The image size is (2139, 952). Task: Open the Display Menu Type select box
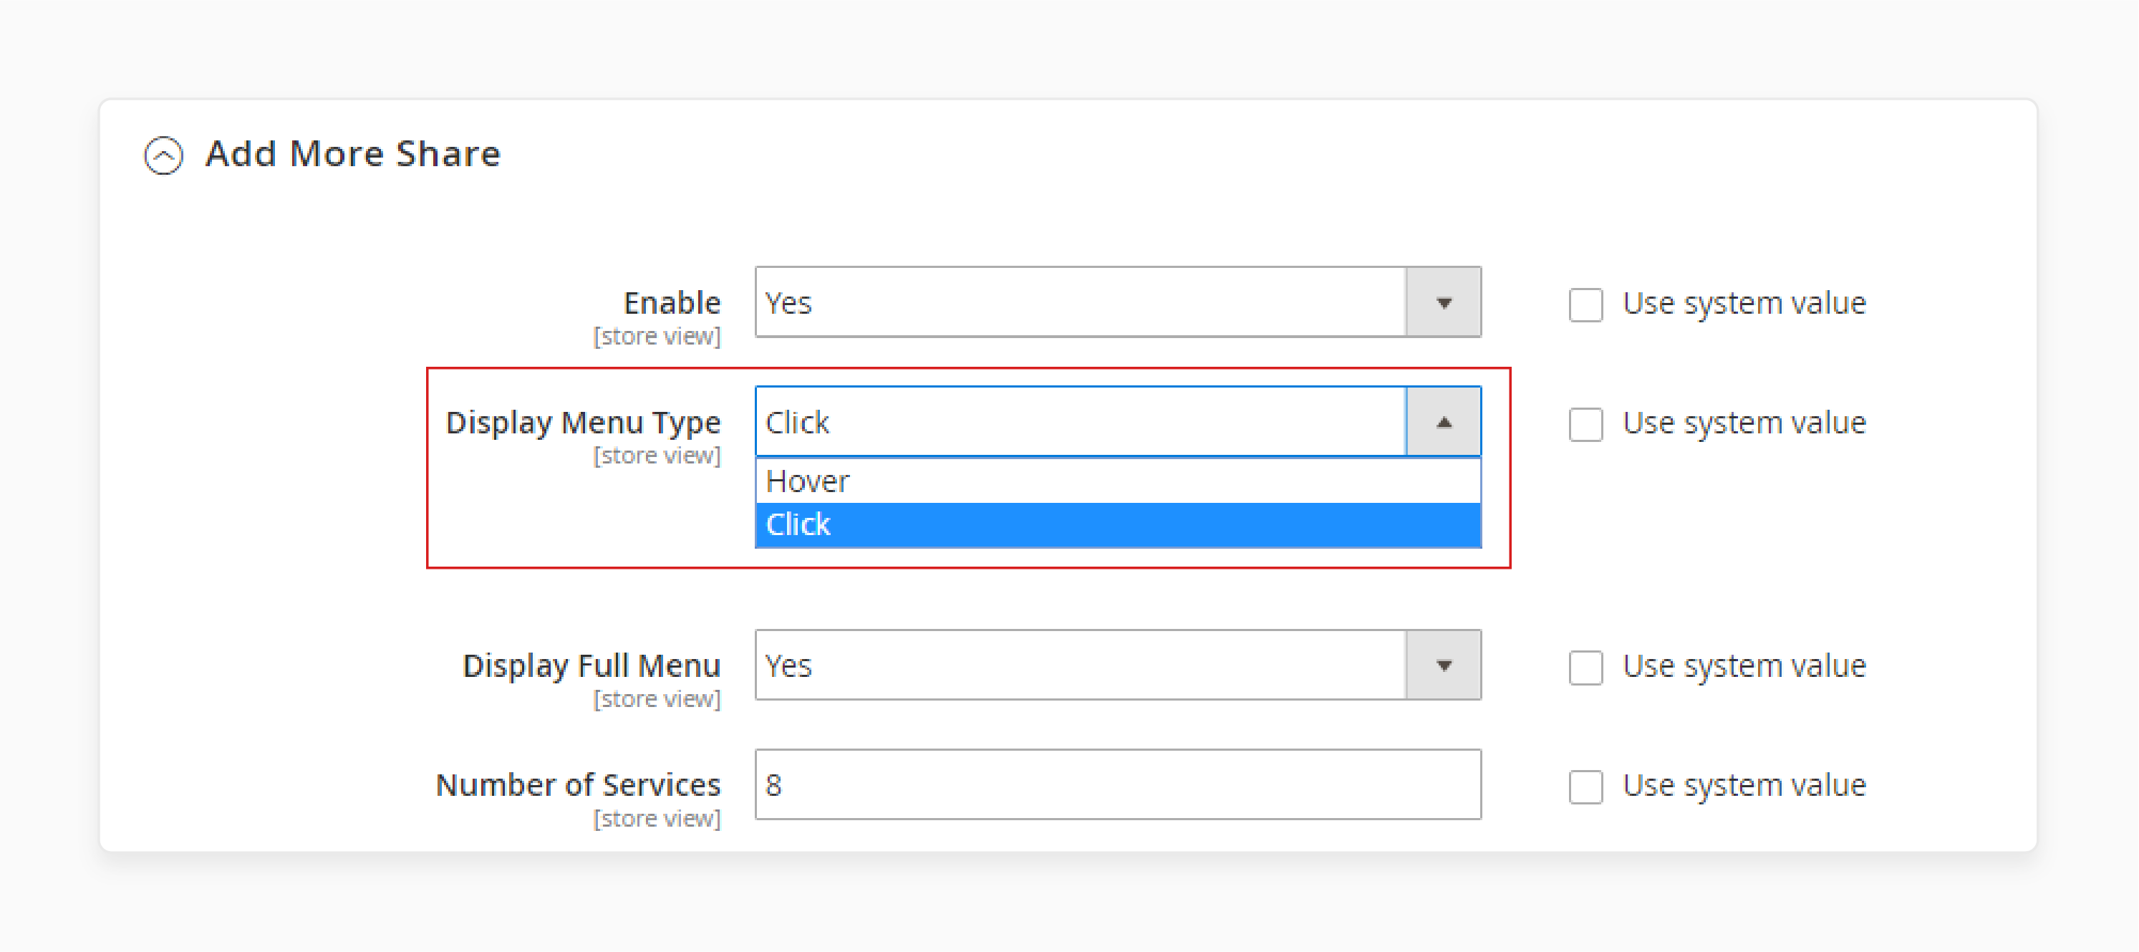(x=1118, y=422)
